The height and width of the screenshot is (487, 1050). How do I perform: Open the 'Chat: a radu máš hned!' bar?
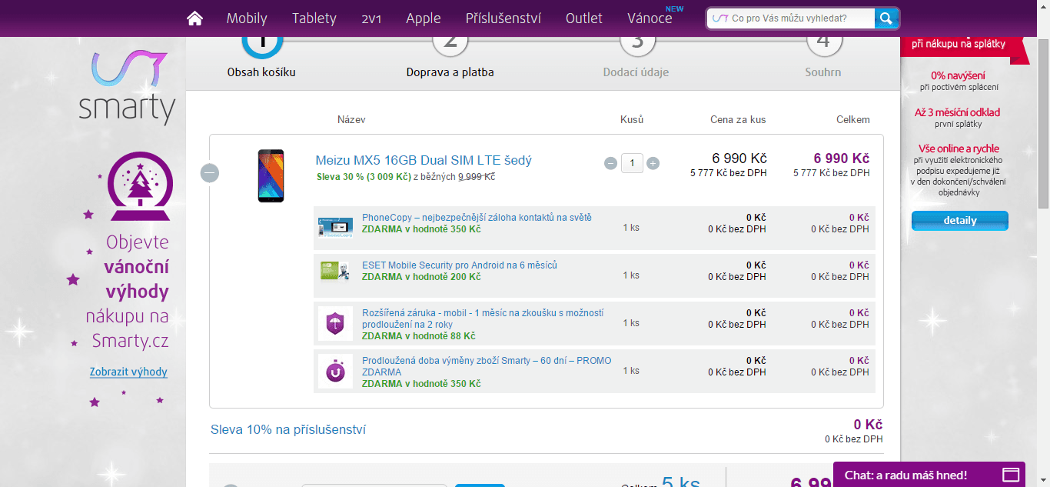929,475
